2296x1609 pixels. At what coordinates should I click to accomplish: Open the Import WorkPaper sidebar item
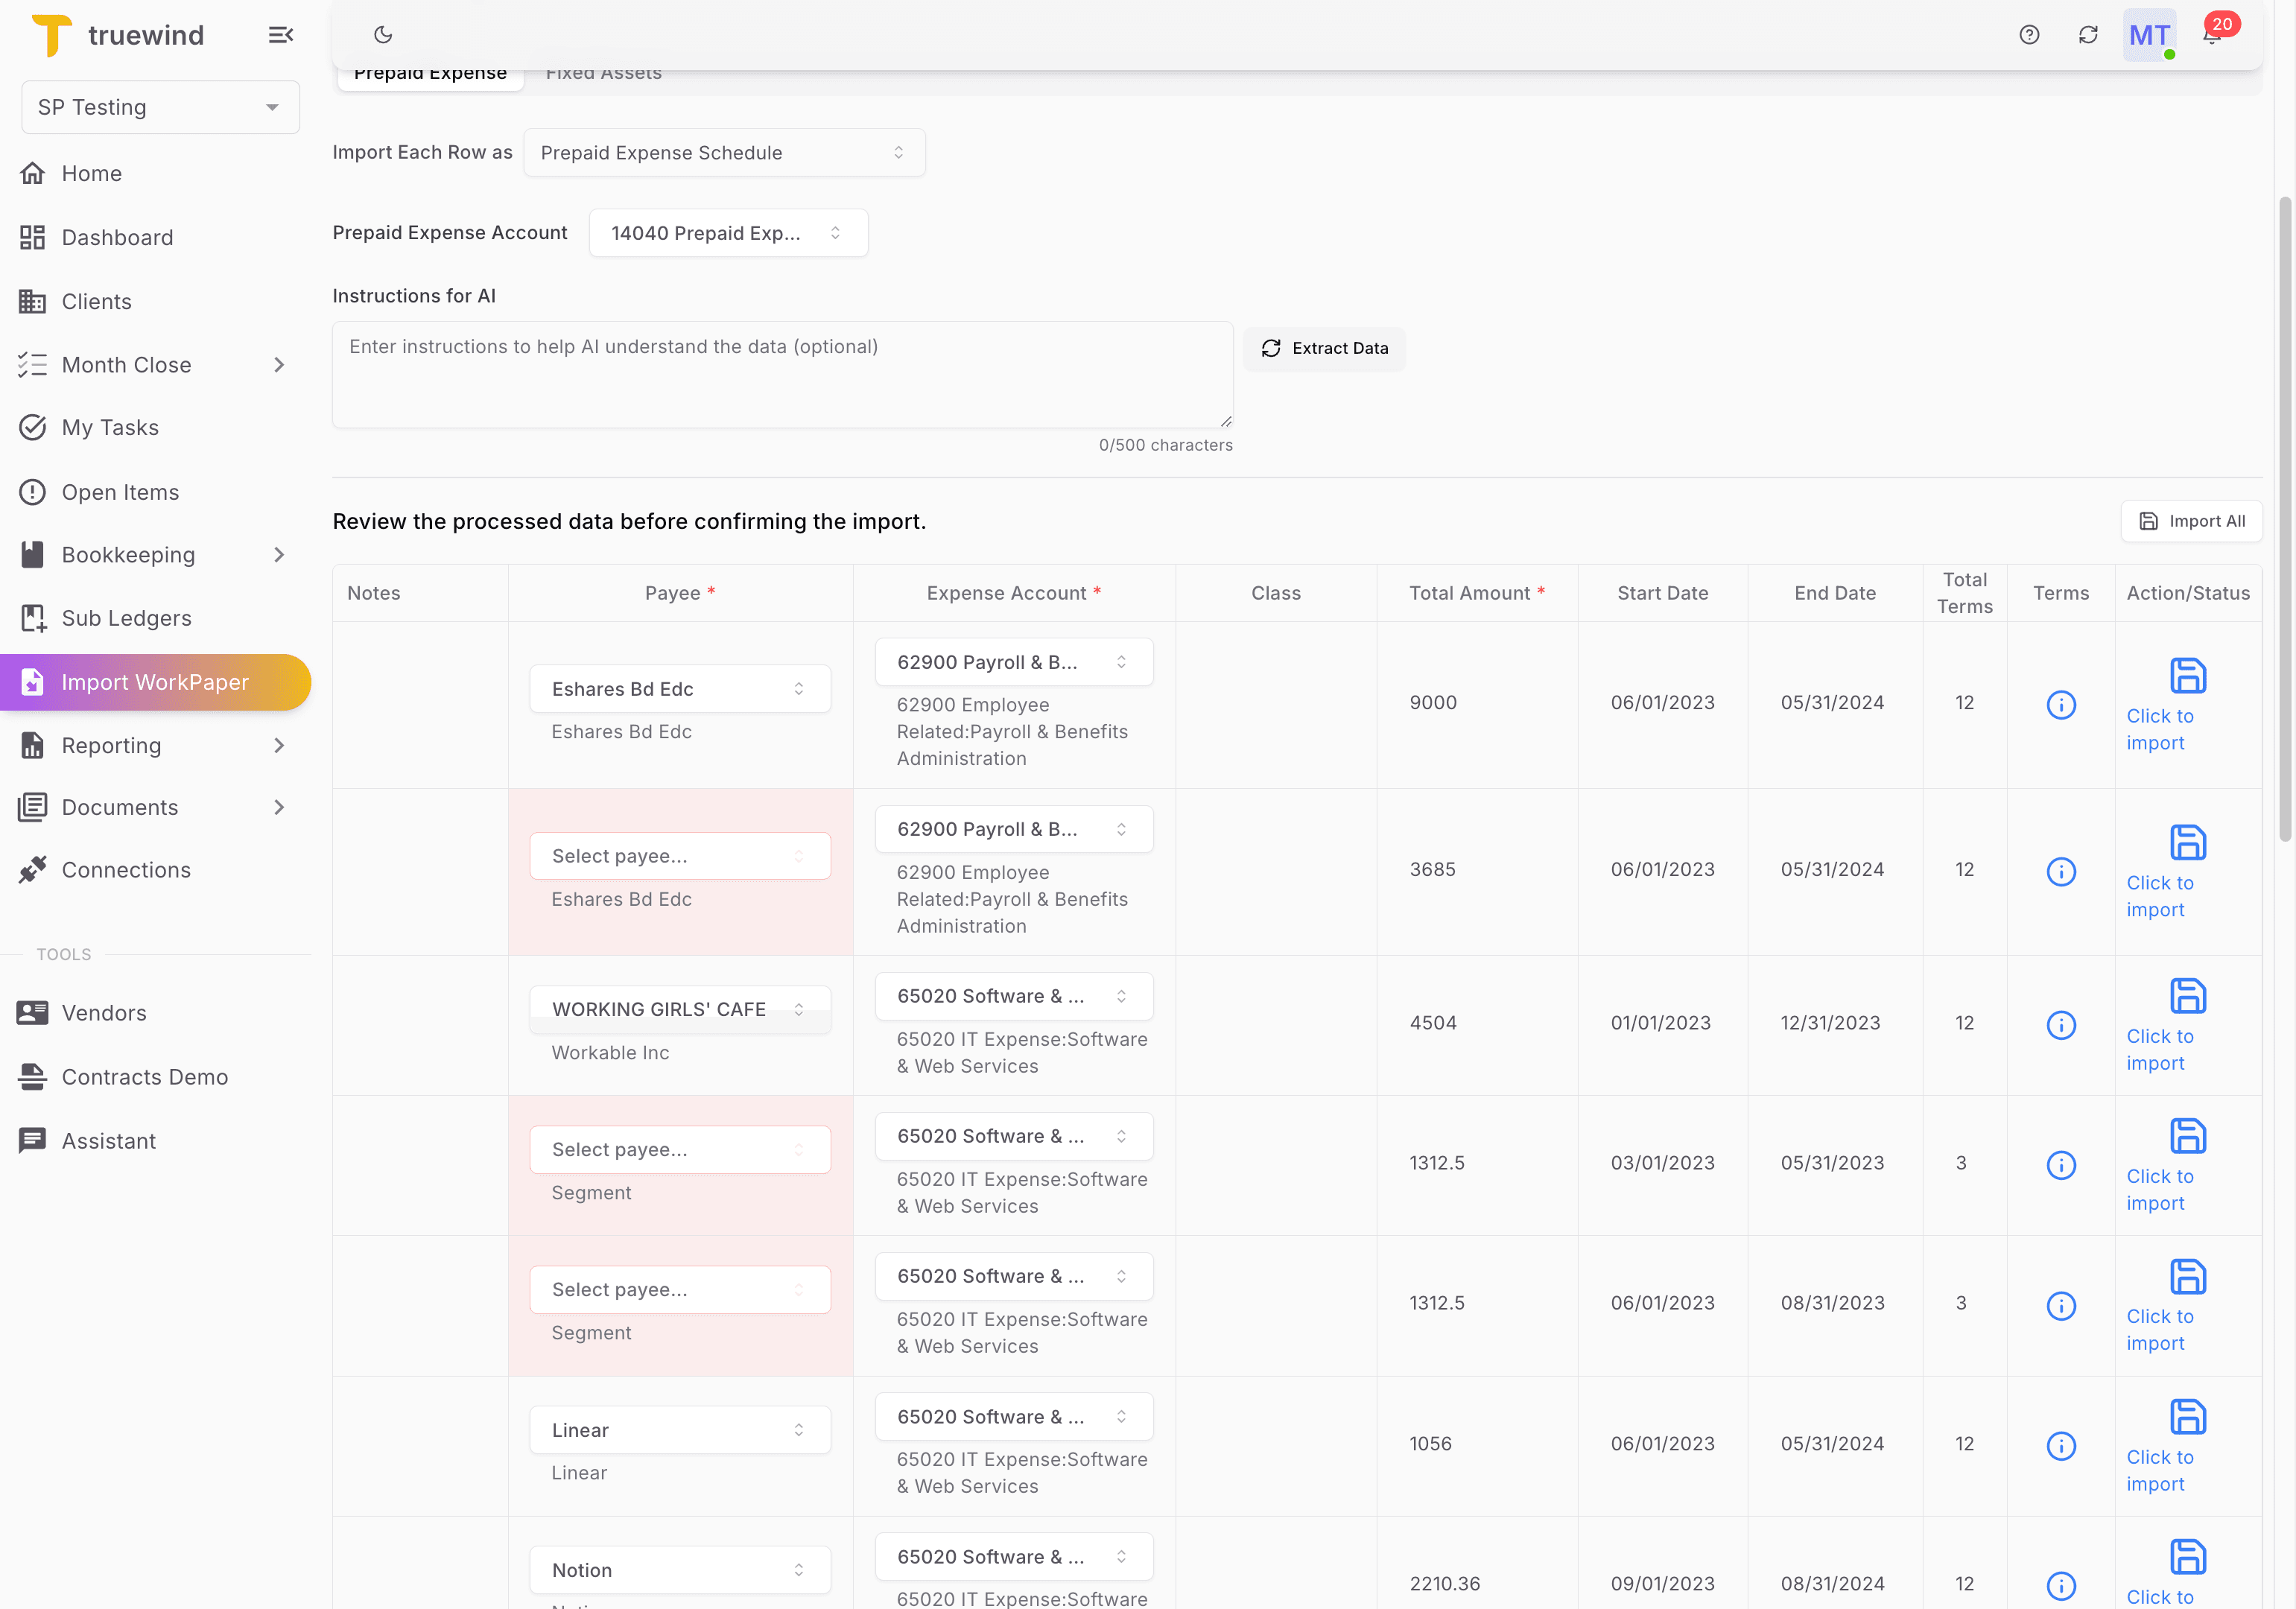coord(156,681)
